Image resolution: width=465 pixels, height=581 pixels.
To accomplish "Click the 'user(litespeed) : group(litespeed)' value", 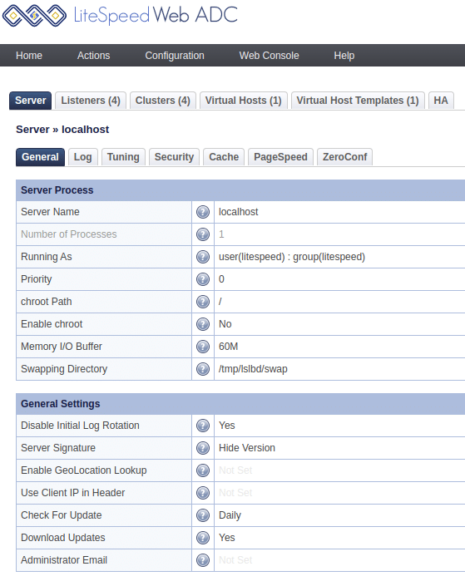I will [292, 257].
